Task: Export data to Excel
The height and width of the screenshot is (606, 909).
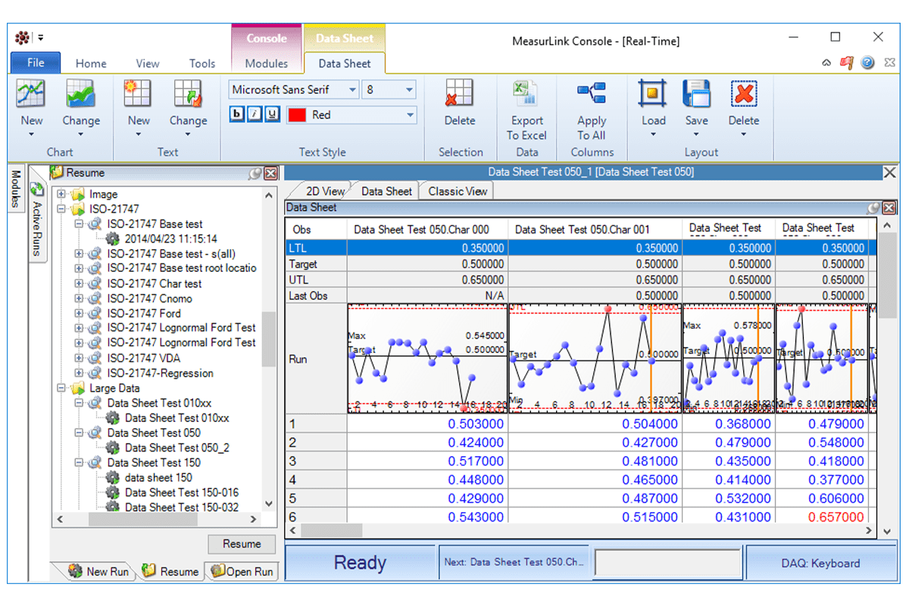Action: [x=526, y=94]
